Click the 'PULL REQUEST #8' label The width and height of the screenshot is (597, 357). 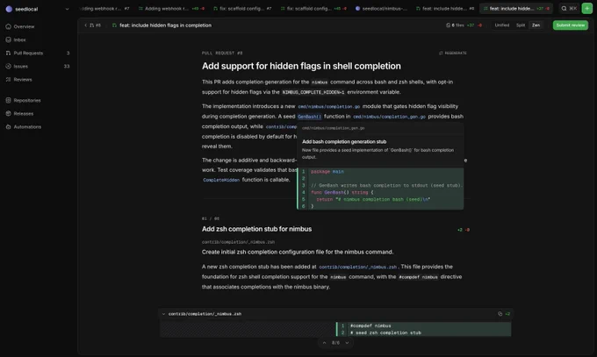(x=222, y=53)
